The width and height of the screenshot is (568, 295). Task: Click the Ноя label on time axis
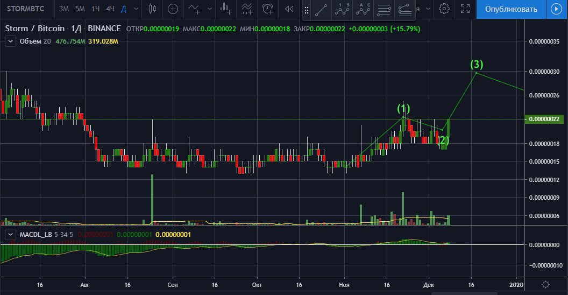tap(344, 285)
